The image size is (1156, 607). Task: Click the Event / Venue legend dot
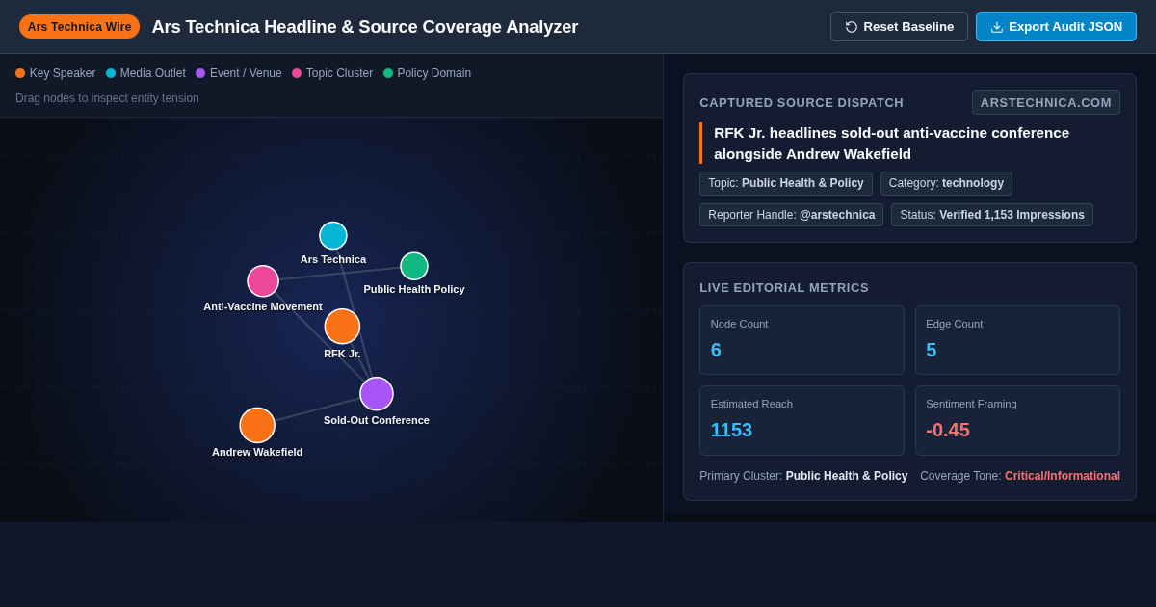pos(200,73)
